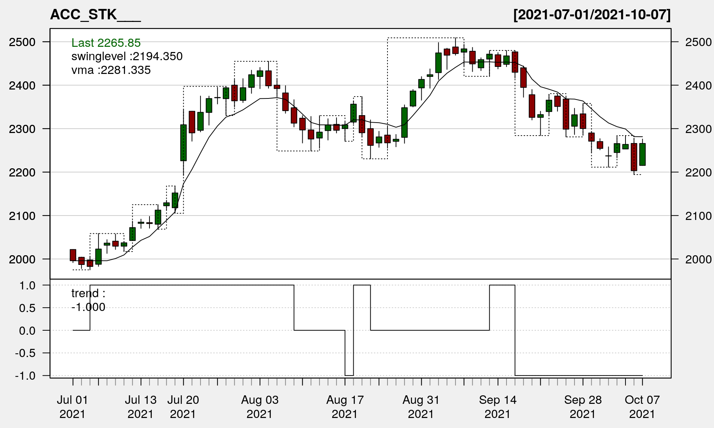Click the vma :2281.335 legend text
The width and height of the screenshot is (714, 428).
coord(111,70)
